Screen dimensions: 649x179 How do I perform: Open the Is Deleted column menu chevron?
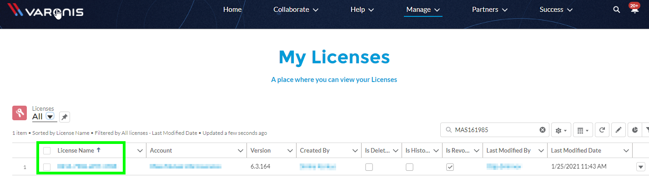click(396, 151)
